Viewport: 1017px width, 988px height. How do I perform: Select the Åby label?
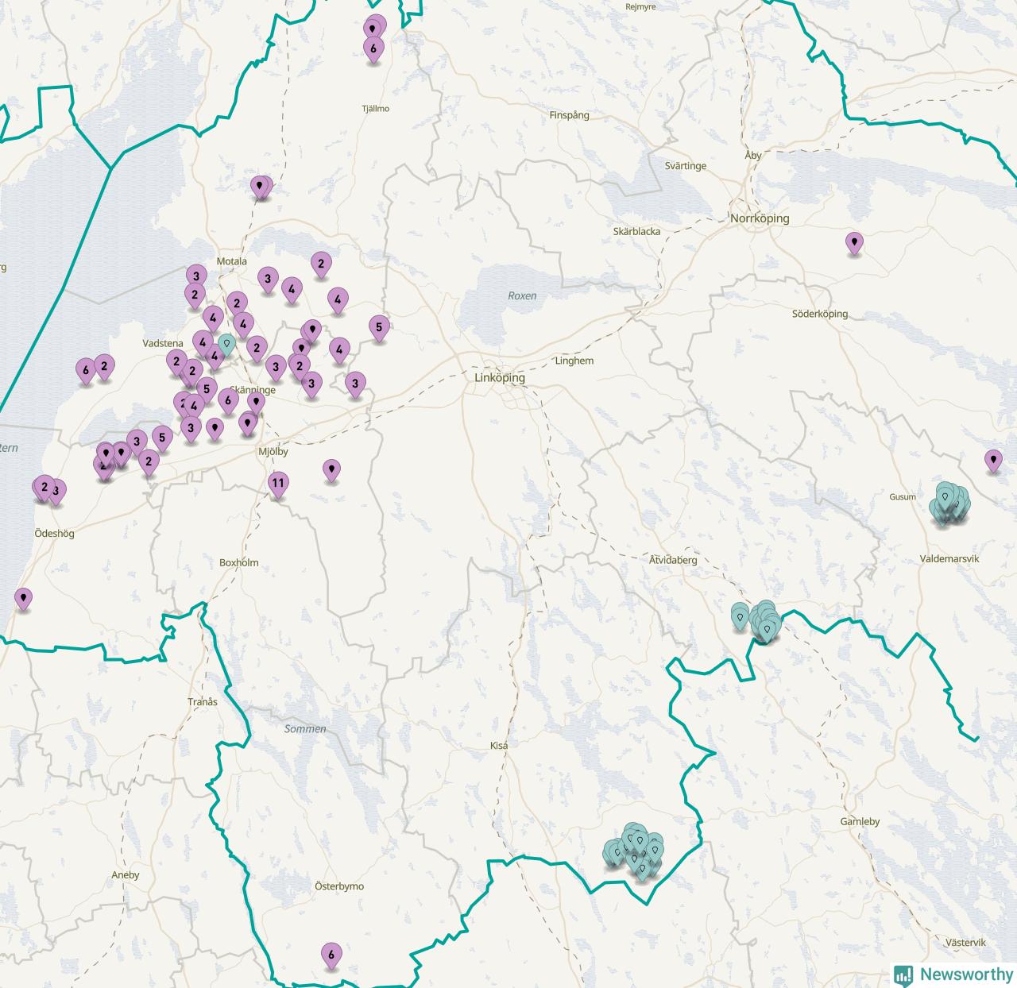753,156
